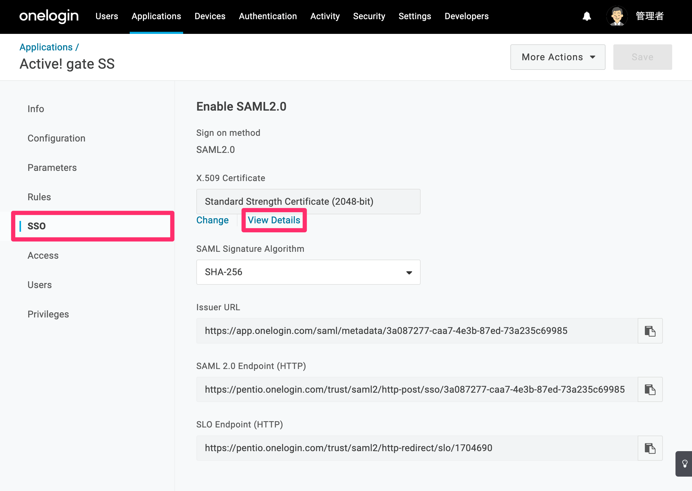The width and height of the screenshot is (692, 491).
Task: Switch to the Access tab
Action: coord(43,255)
